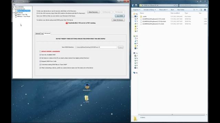Toggle Save ALL Available SHSH checkbox
Image resolution: width=220 pixels, height=123 pixels.
[x=40, y=55]
